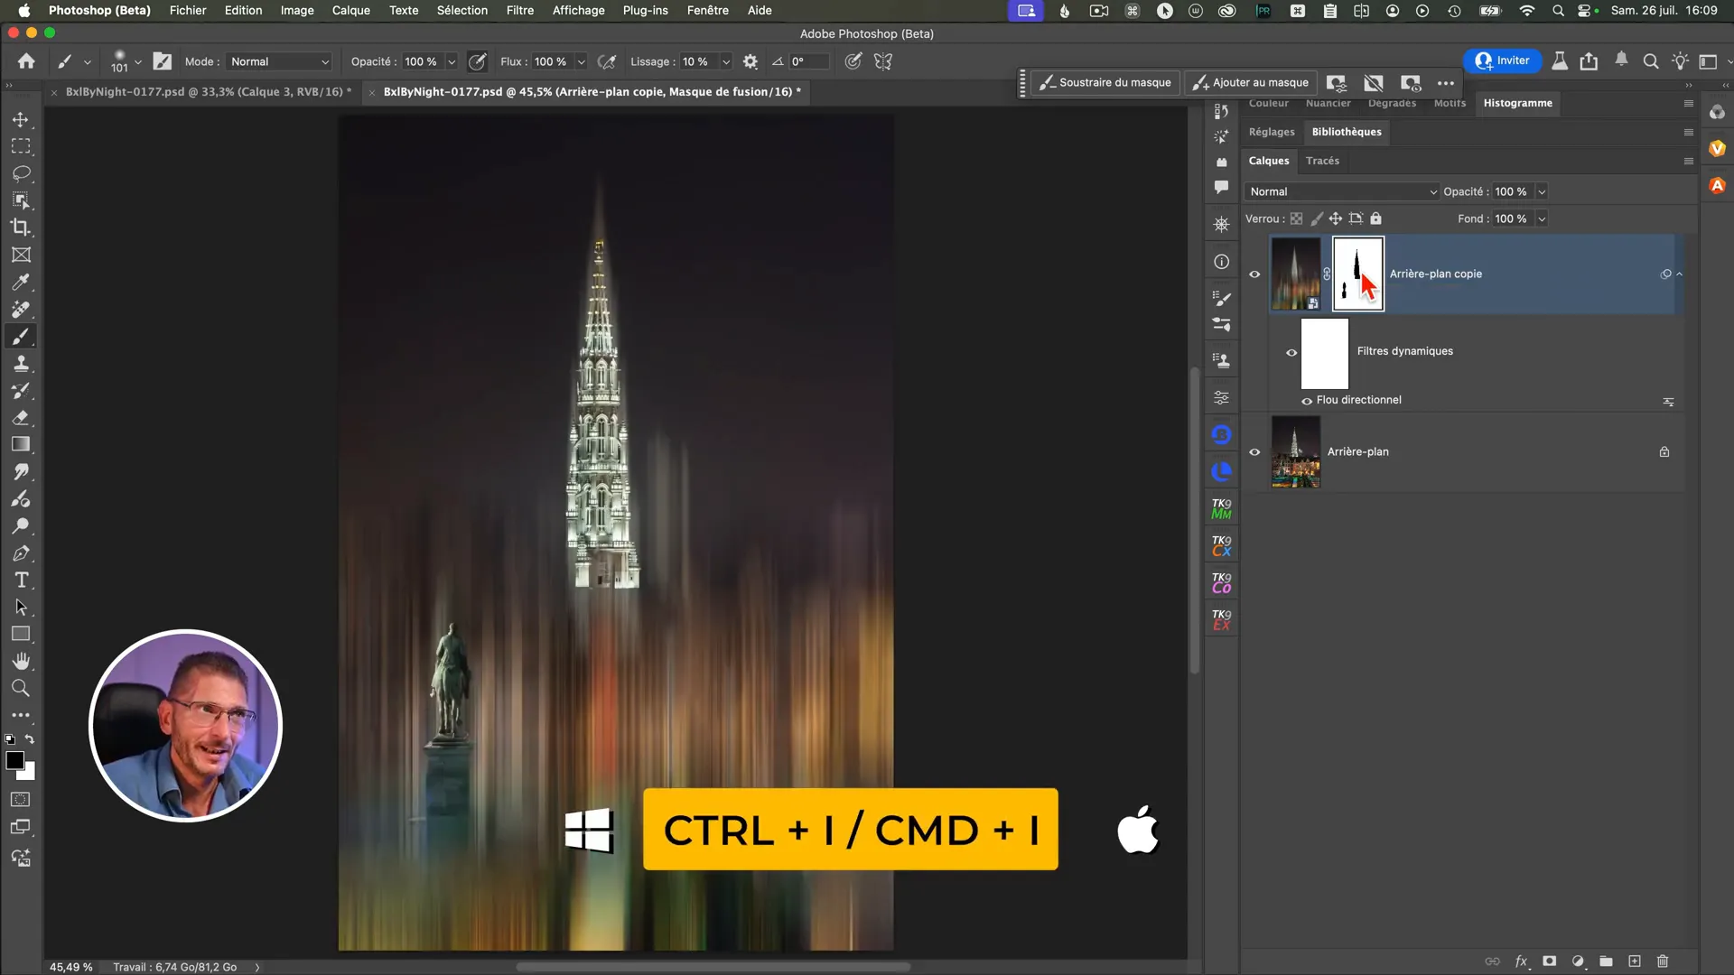Select the Hand tool
The height and width of the screenshot is (975, 1734).
(21, 661)
